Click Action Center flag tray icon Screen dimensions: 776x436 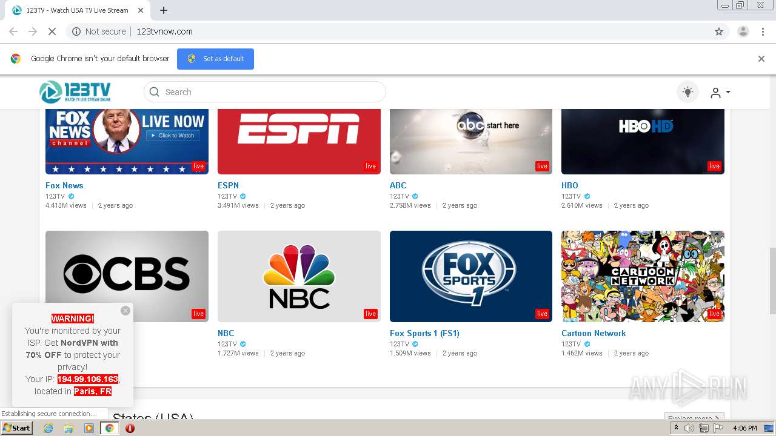[718, 428]
